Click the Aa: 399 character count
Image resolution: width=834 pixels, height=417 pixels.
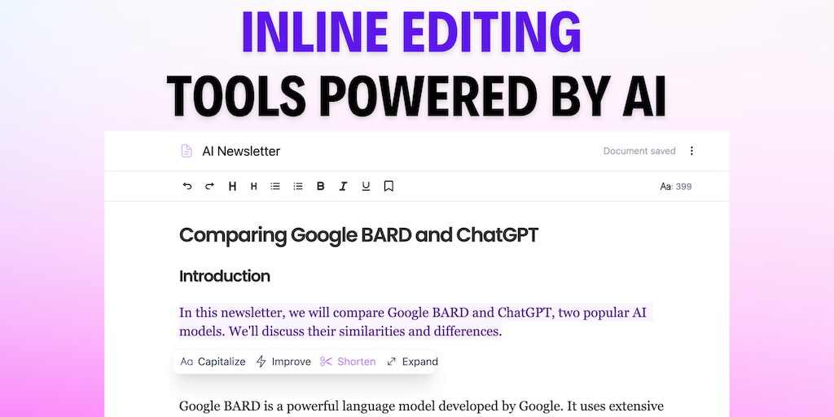pos(675,187)
